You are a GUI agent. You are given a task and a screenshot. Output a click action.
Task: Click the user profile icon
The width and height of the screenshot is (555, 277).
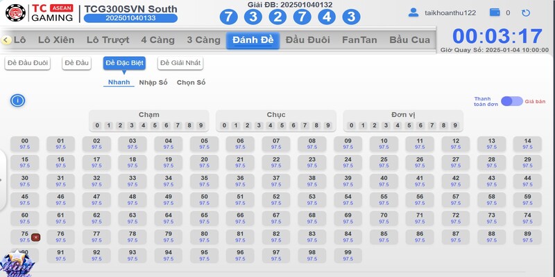click(413, 12)
